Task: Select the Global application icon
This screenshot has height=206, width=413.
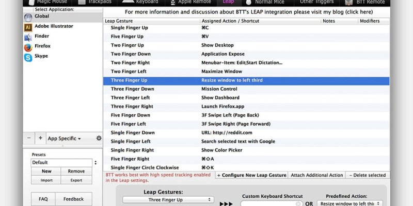Action: pos(28,16)
